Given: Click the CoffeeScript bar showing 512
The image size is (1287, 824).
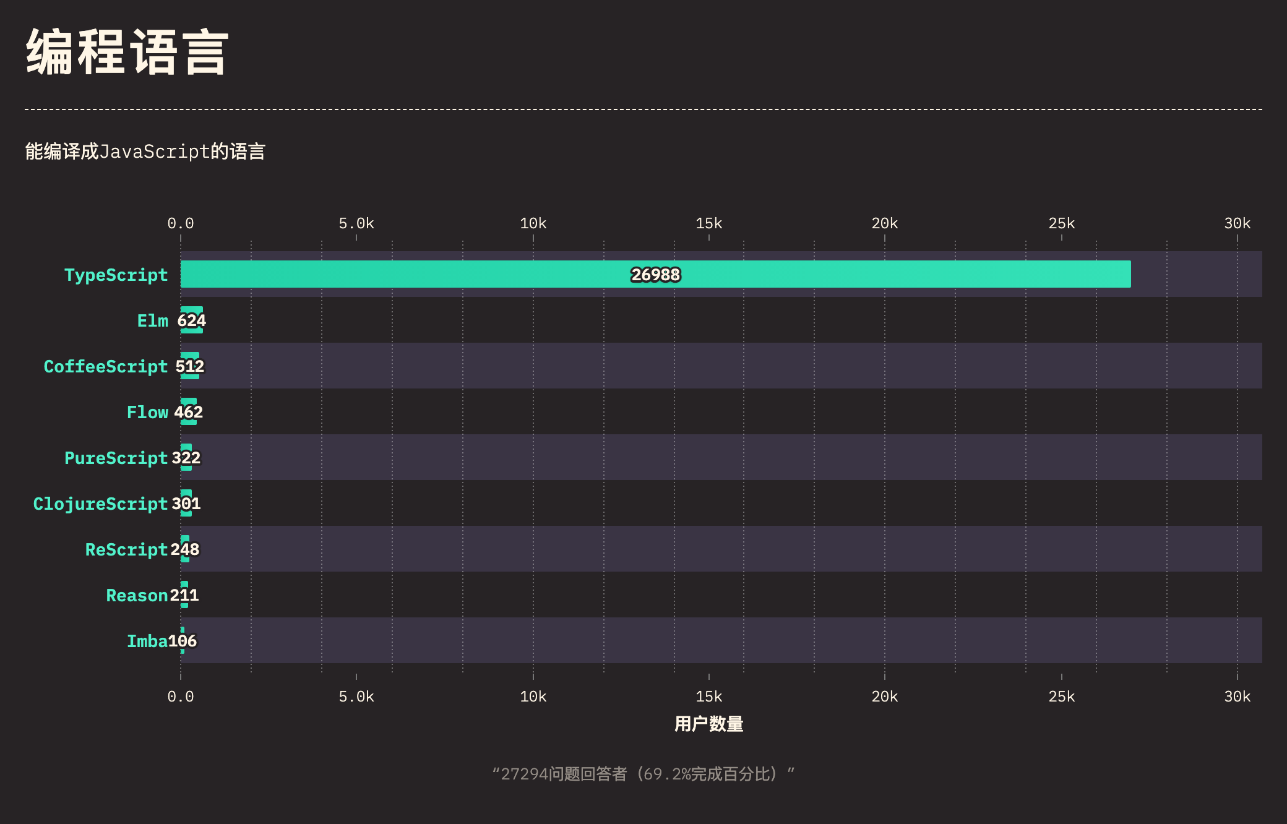Looking at the screenshot, I should pos(190,366).
